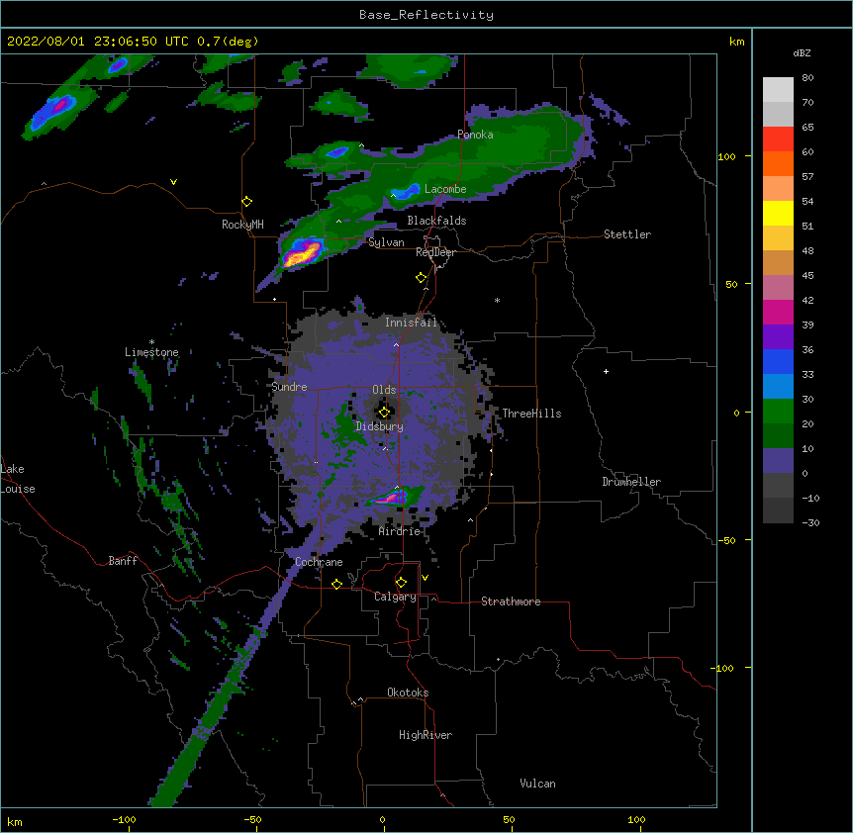Viewport: 853px width, 833px height.
Task: Click the Sylvan label
Action: [x=386, y=242]
